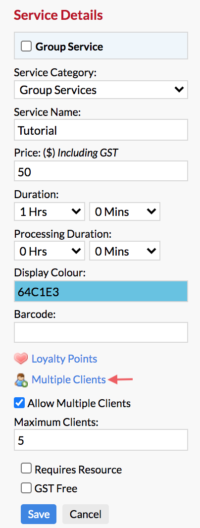Open the Multiple Clients link
This screenshot has width=200, height=528.
(69, 380)
